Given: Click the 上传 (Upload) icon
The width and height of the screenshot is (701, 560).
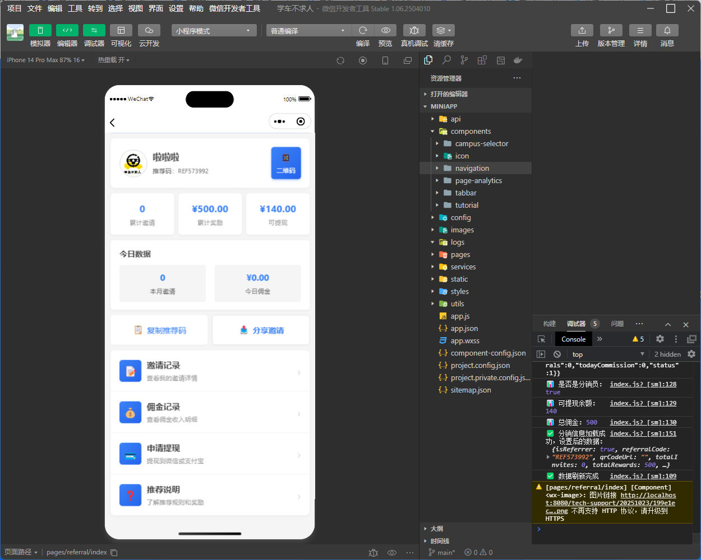Looking at the screenshot, I should (x=582, y=30).
